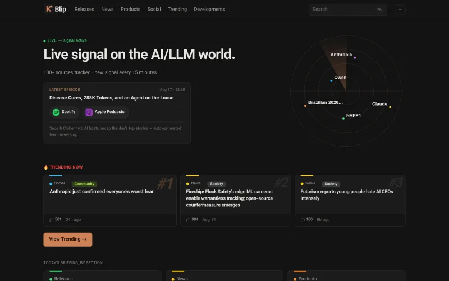The height and width of the screenshot is (281, 449).
Task: Click the '24h ago' timestamp on story #1
Action: tap(73, 220)
